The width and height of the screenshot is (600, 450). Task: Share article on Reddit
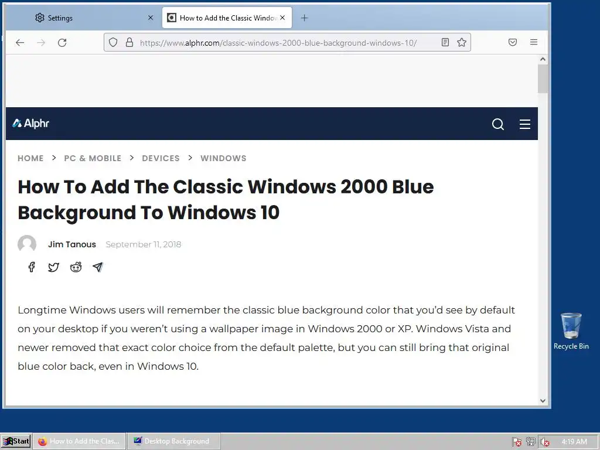pyautogui.click(x=76, y=267)
